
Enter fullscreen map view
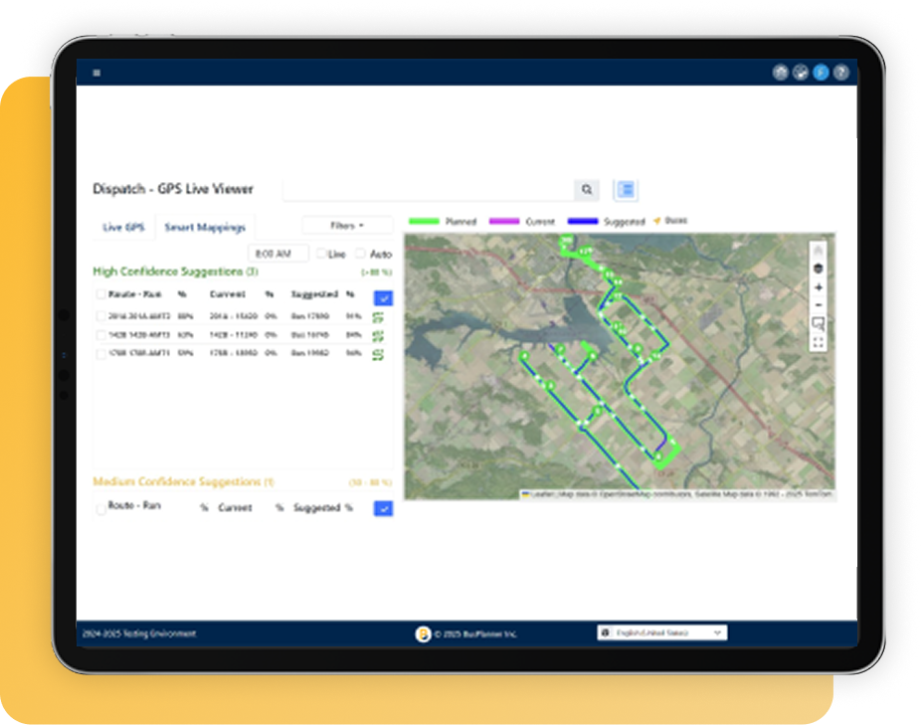[x=818, y=342]
